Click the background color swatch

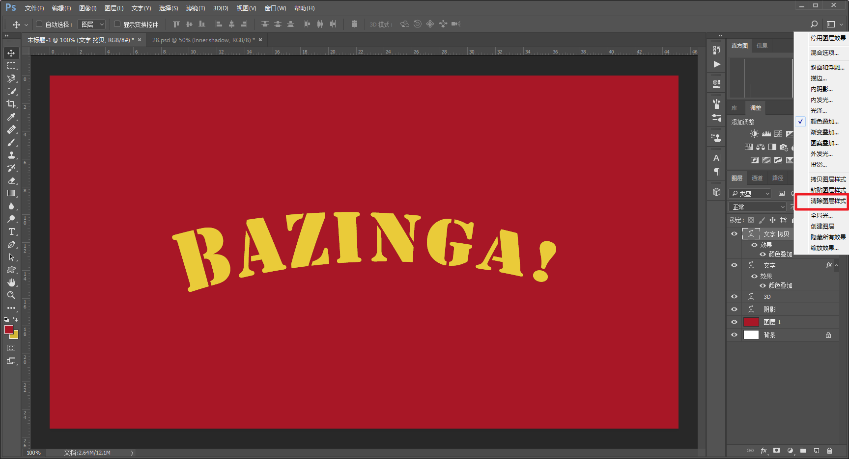(15, 335)
